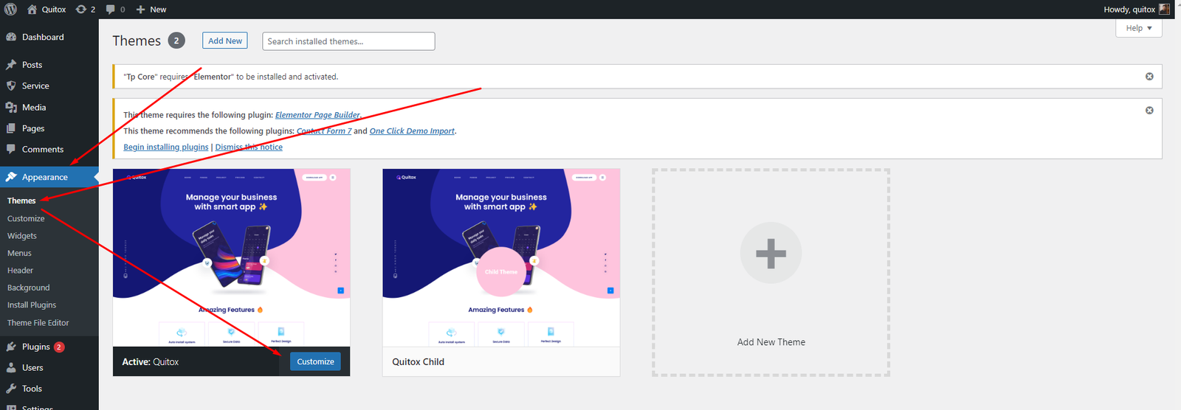Click the Media icon in sidebar

pos(11,108)
